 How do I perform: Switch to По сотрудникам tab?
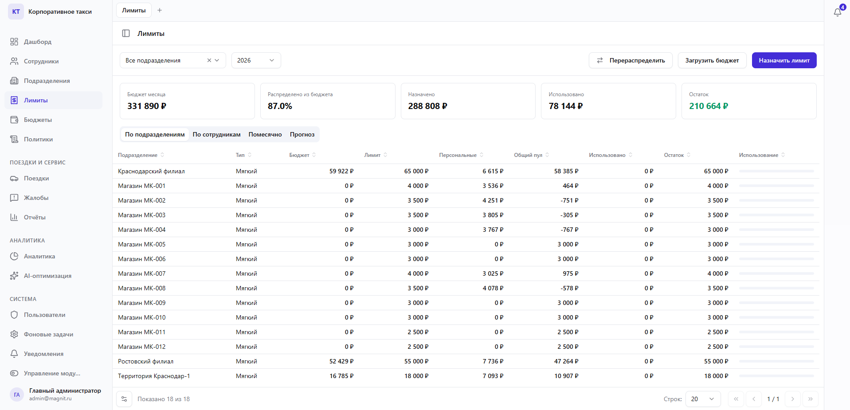click(x=216, y=134)
